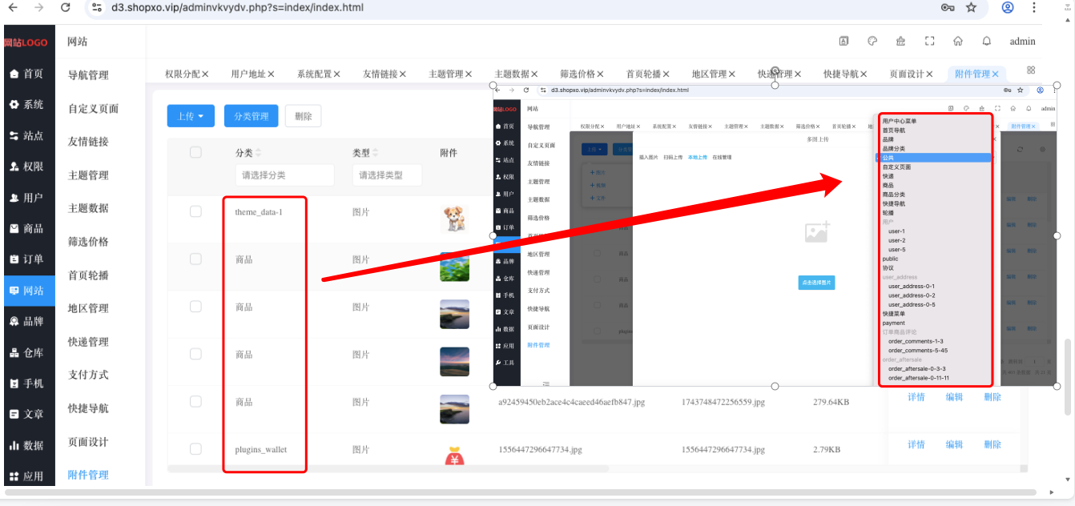Click the 删除 button beside 分类管理
Screen dimensions: 1075x506
(304, 116)
